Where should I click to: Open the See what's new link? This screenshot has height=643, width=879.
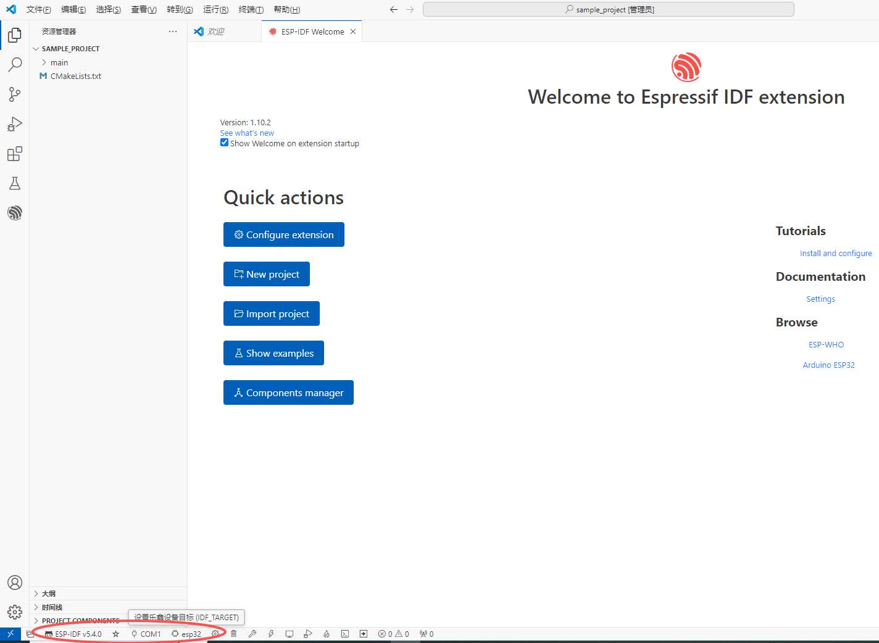tap(247, 133)
